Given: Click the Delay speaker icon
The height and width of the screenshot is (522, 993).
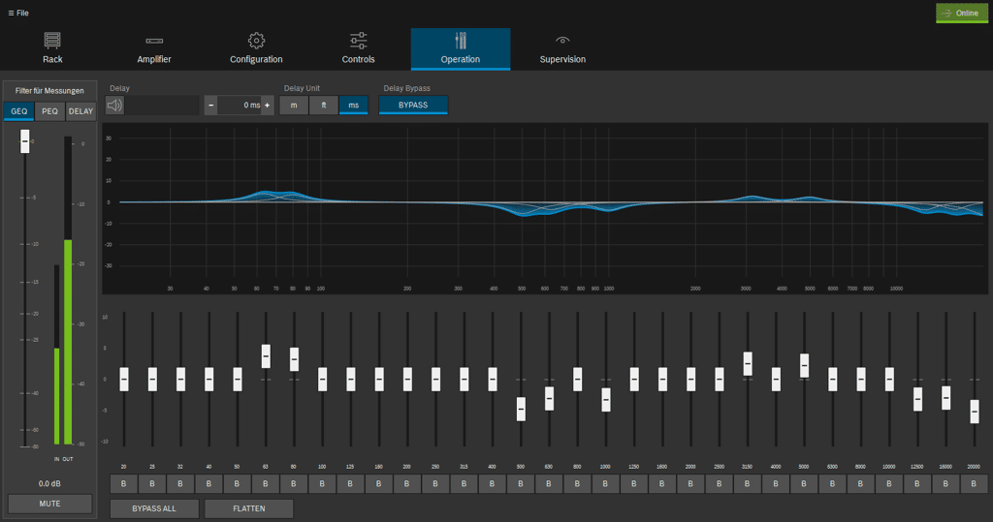Looking at the screenshot, I should [115, 105].
